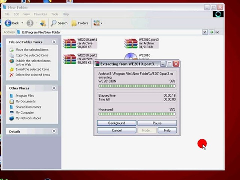Close the Extracting from WE2010.part3 dialog
The width and height of the screenshot is (240, 180).
point(176,64)
